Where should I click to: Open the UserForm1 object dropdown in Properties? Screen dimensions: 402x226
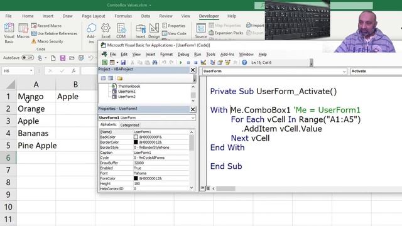(193, 117)
